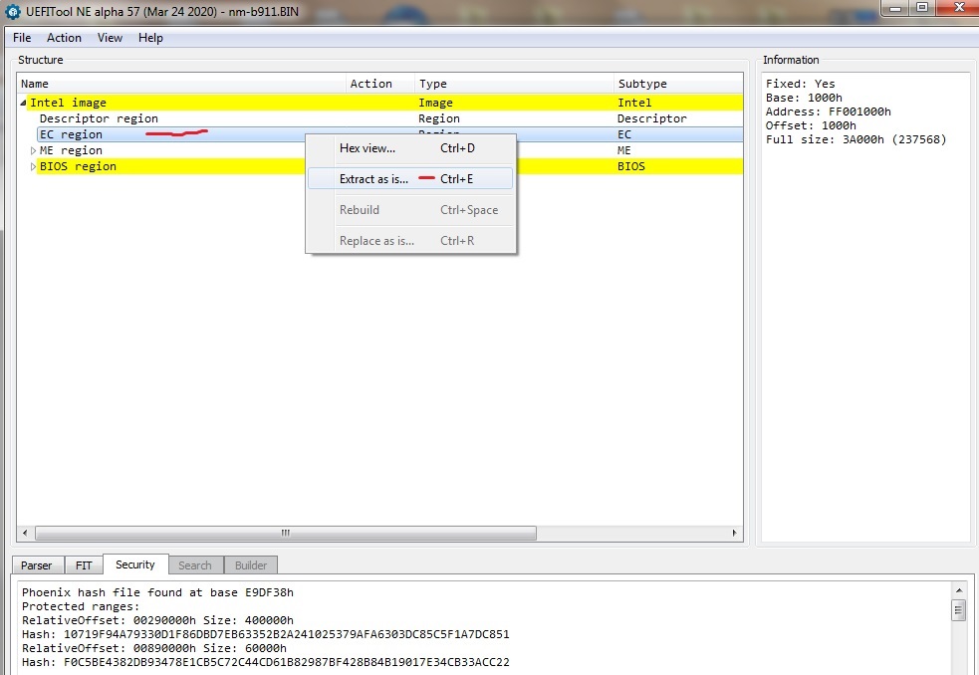Open the View menu

pos(110,38)
